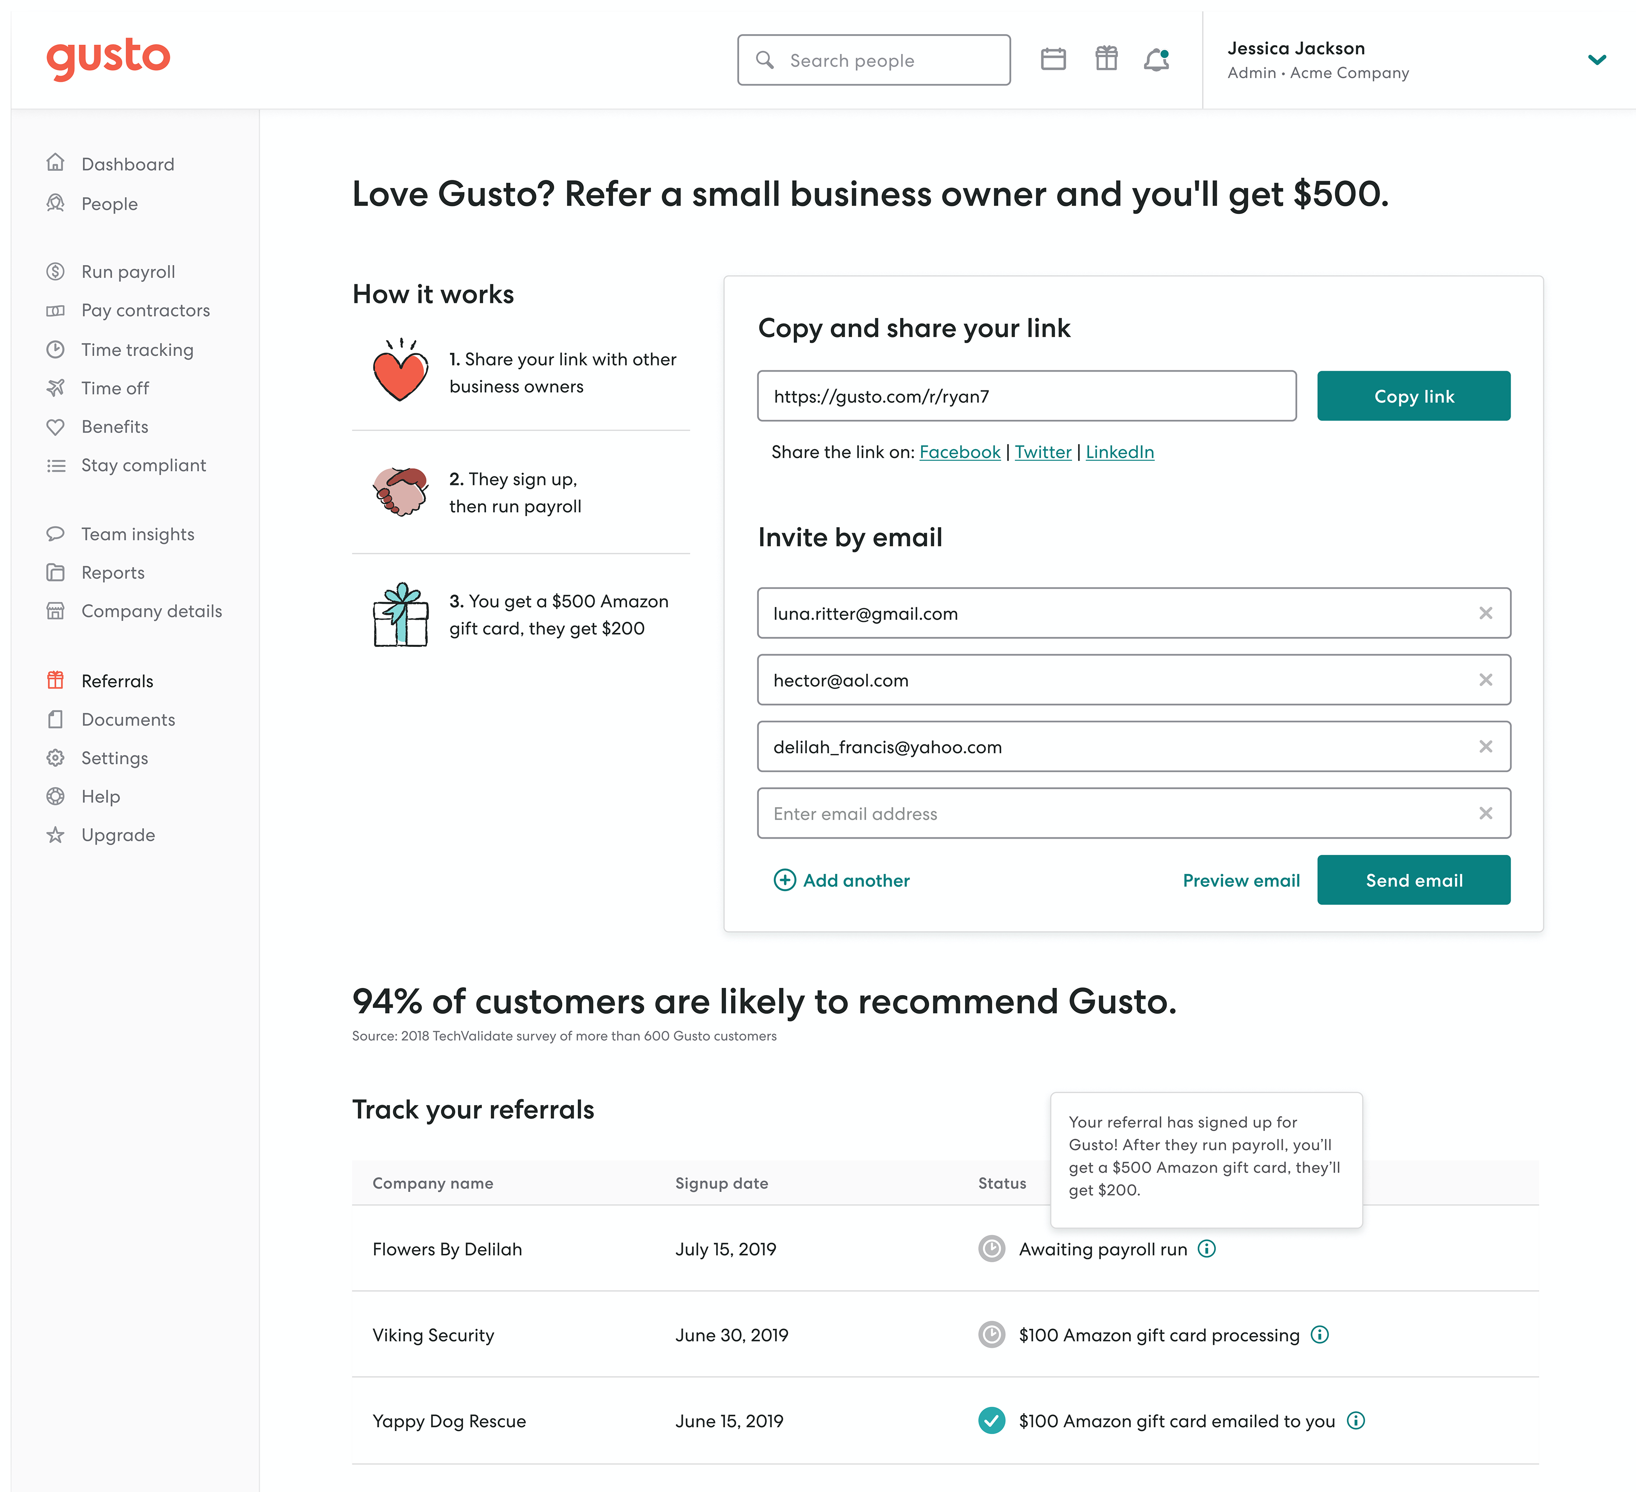1636x1492 pixels.
Task: Click the plus icon for Add another
Action: (785, 880)
